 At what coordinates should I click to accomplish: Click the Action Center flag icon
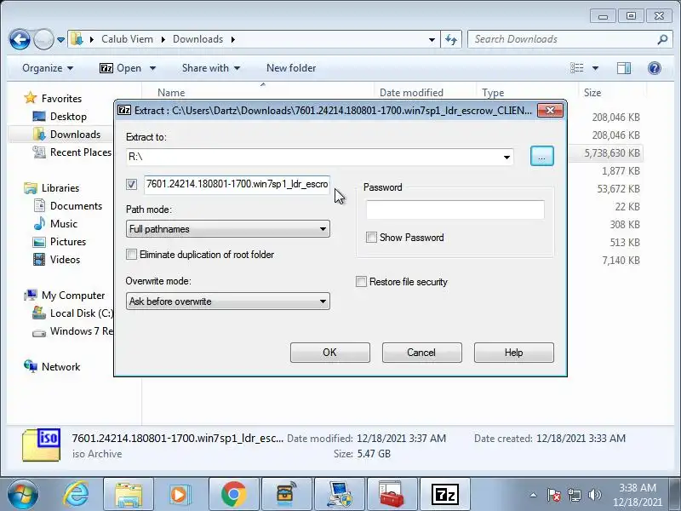click(x=553, y=495)
